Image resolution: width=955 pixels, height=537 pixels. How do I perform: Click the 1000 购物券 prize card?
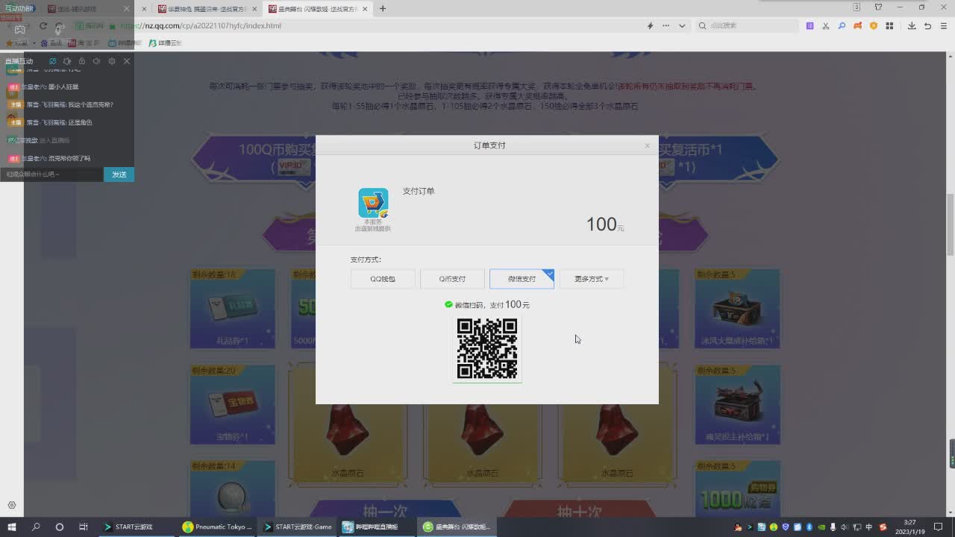(737, 489)
